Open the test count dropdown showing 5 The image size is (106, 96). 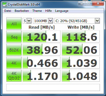point(27,21)
